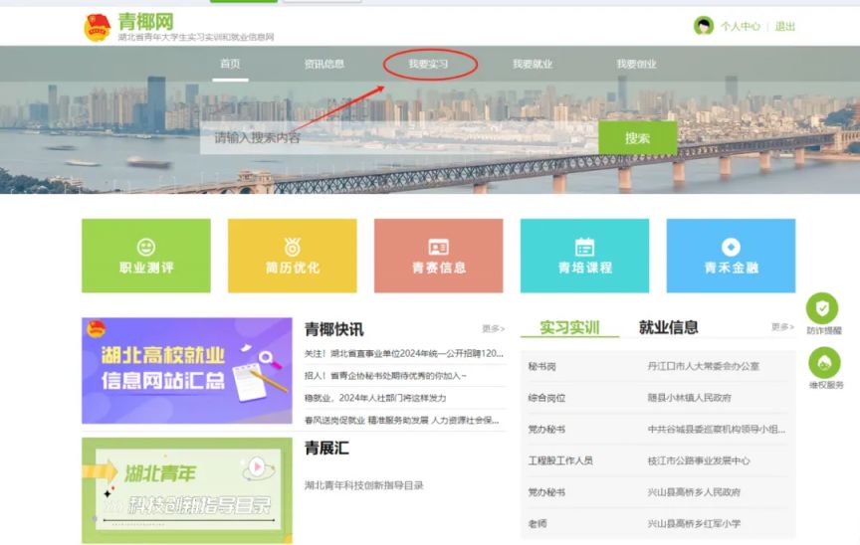Switch to the 就业信息 tab
Screen dimensions: 860x545
(x=668, y=327)
